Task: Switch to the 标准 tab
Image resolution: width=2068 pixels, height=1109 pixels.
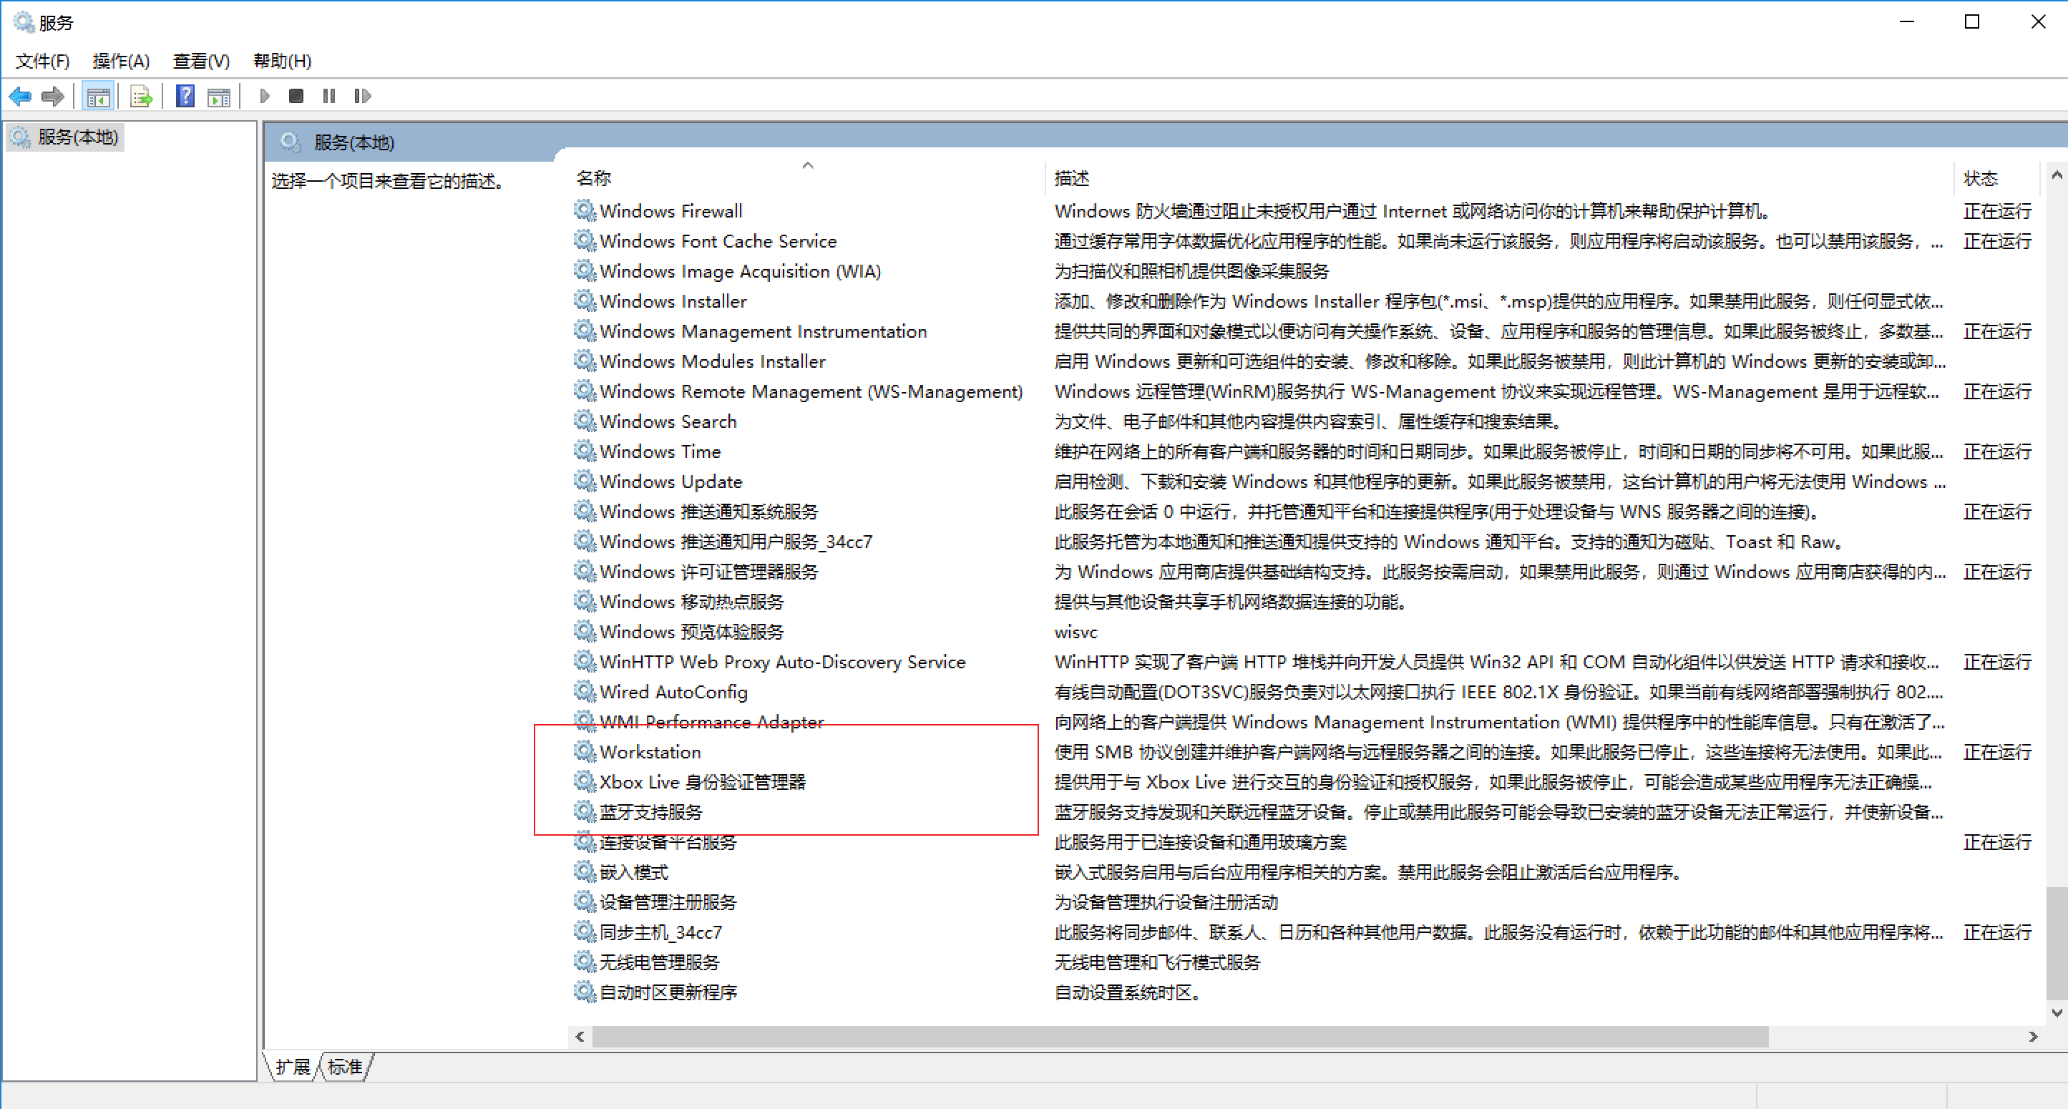Action: point(345,1067)
